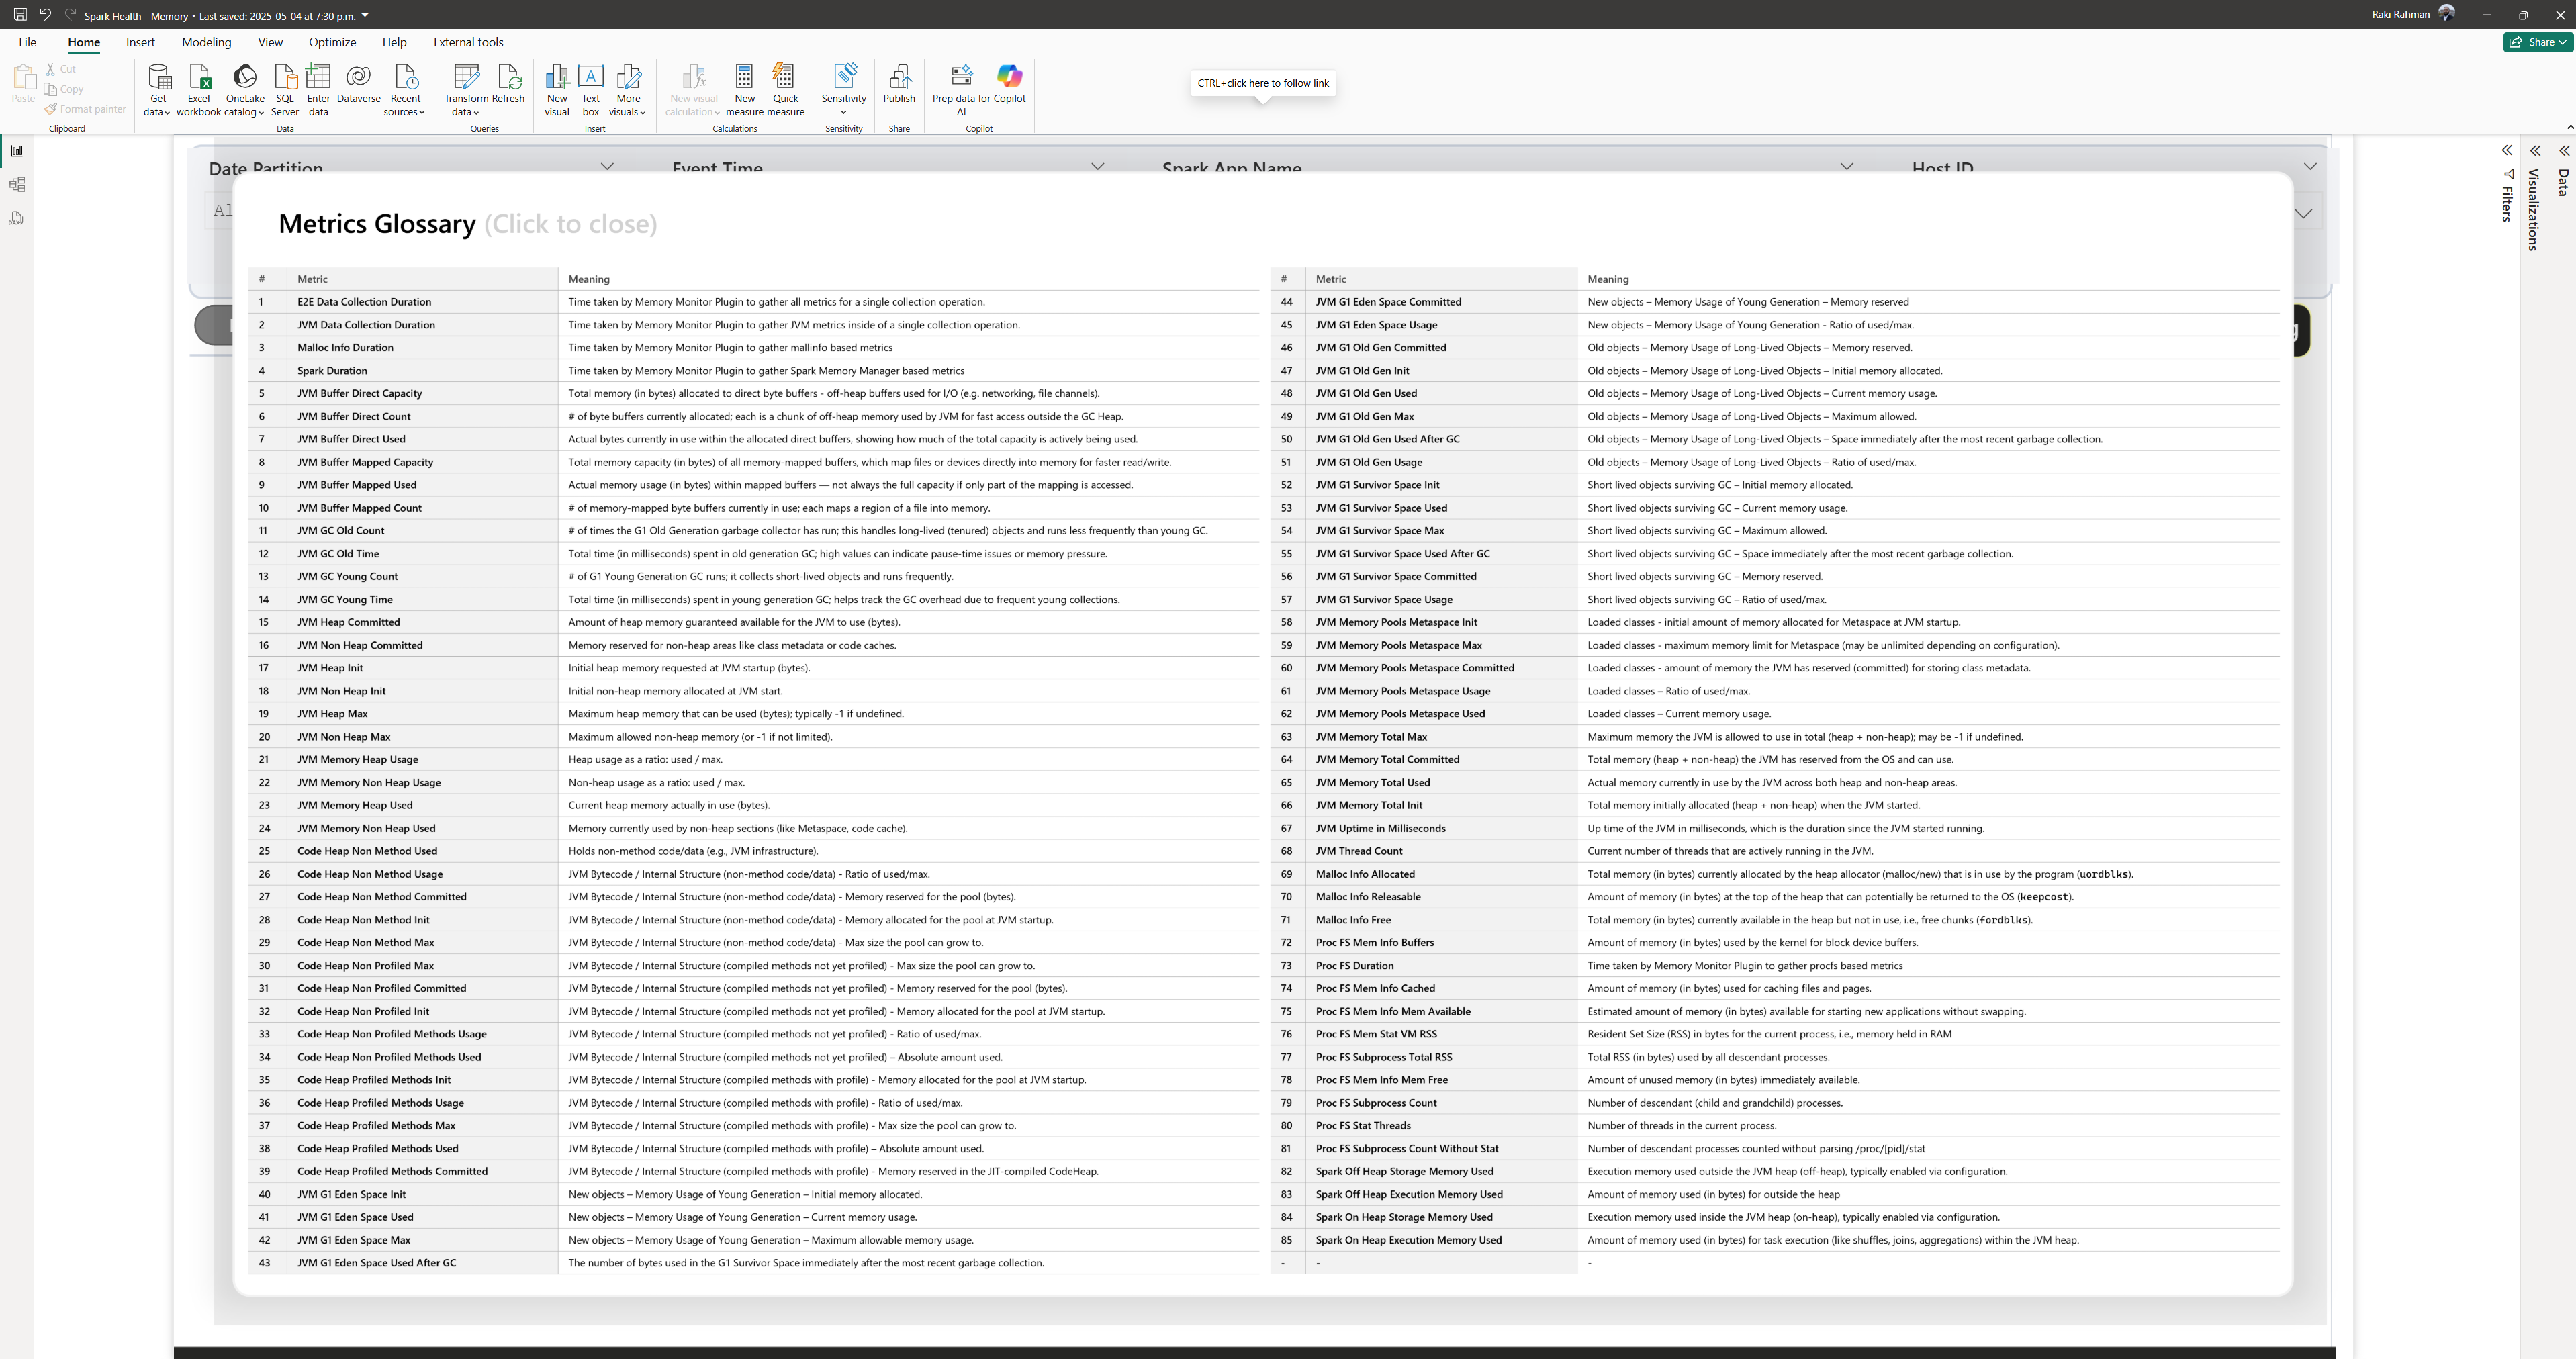Open the View tab
This screenshot has height=1359, width=2576.
pos(270,42)
